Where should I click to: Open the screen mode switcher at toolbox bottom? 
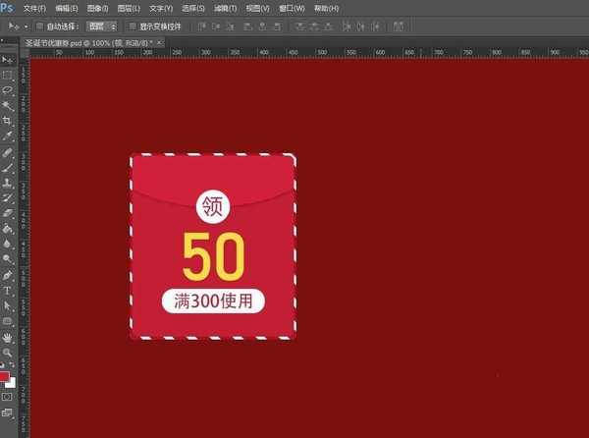click(7, 412)
